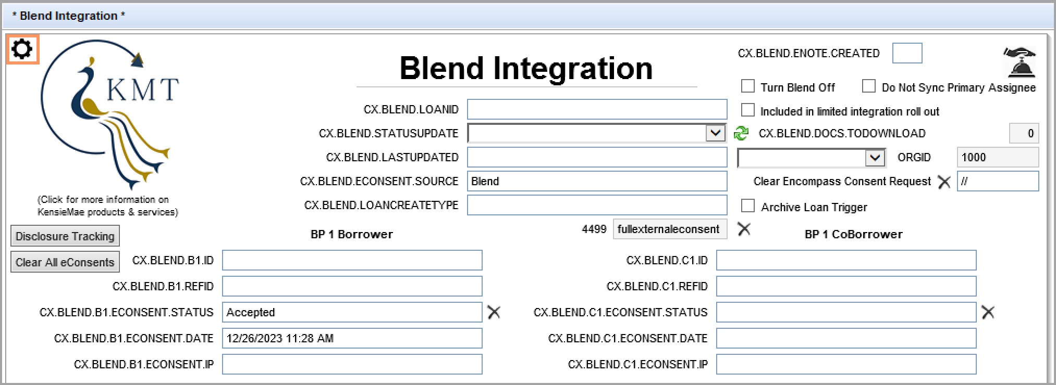This screenshot has height=385, width=1056.
Task: Click the 'BP 1 Borrower' heading
Action: point(352,234)
